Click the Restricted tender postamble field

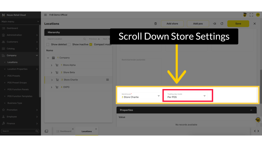(141, 72)
